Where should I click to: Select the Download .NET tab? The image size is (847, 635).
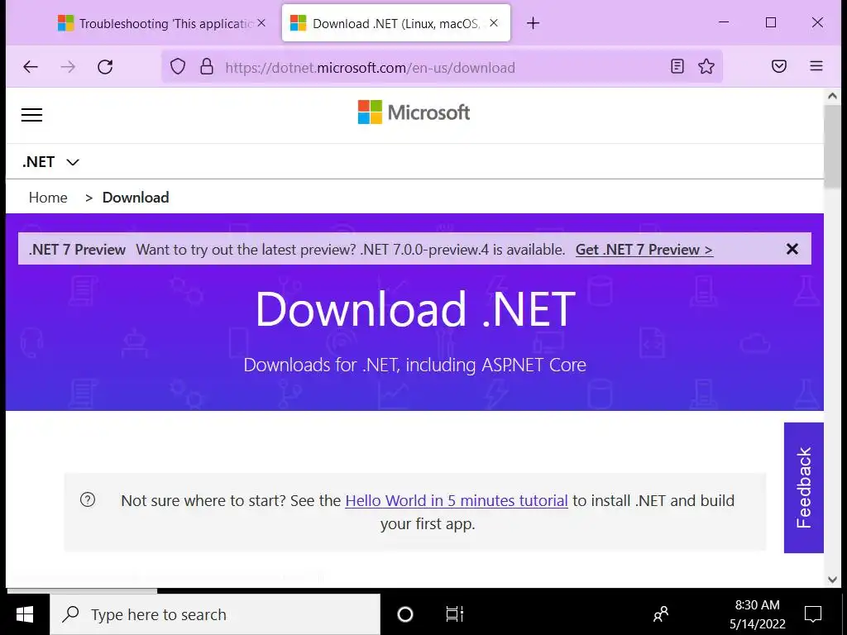tap(396, 23)
